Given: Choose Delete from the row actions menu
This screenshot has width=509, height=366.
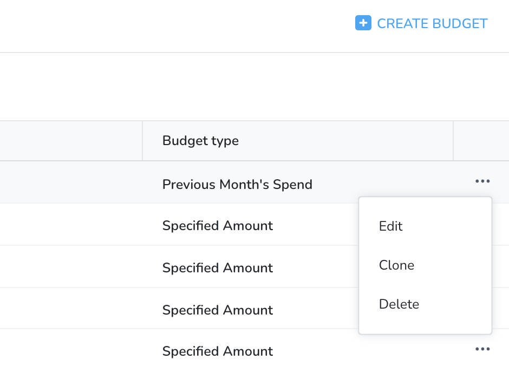Looking at the screenshot, I should pos(399,304).
